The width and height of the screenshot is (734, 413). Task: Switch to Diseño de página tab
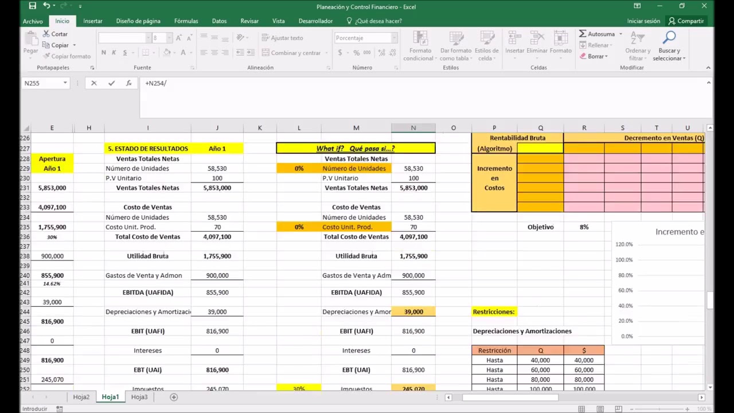(138, 21)
